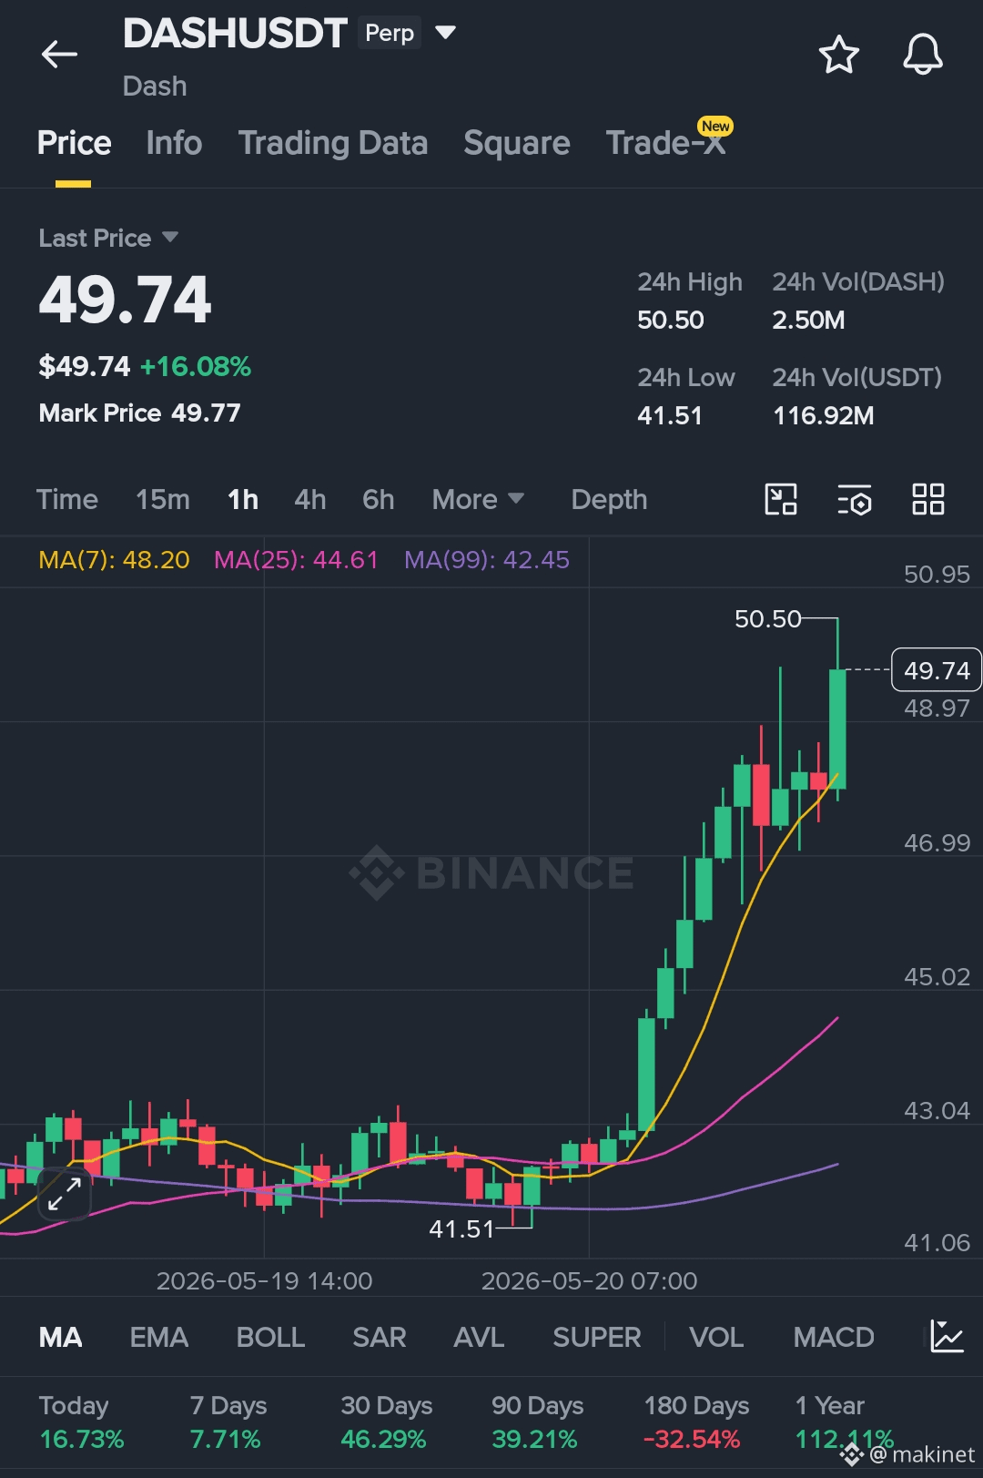
Task: Open the DASHUSDT pair selector dropdown arrow
Action: (x=445, y=33)
